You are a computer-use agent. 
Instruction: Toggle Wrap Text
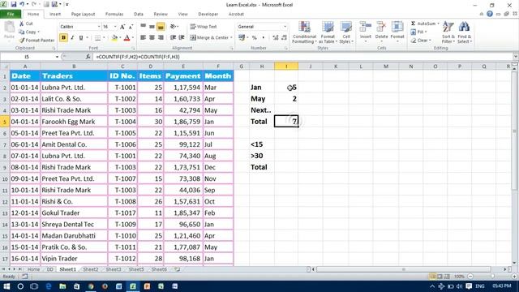coord(204,27)
